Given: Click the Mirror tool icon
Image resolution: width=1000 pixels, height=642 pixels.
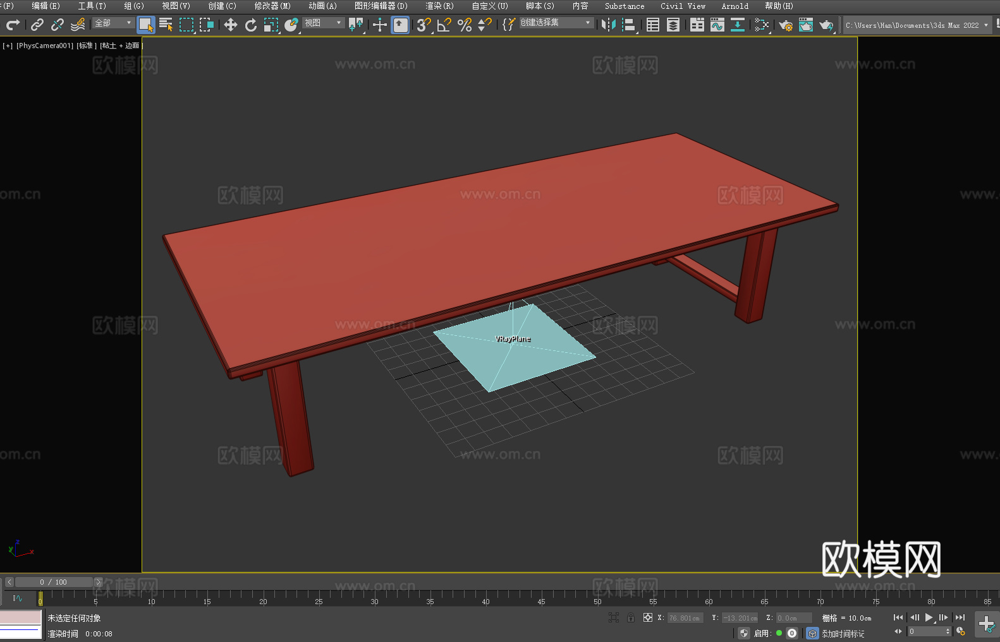Looking at the screenshot, I should point(609,25).
